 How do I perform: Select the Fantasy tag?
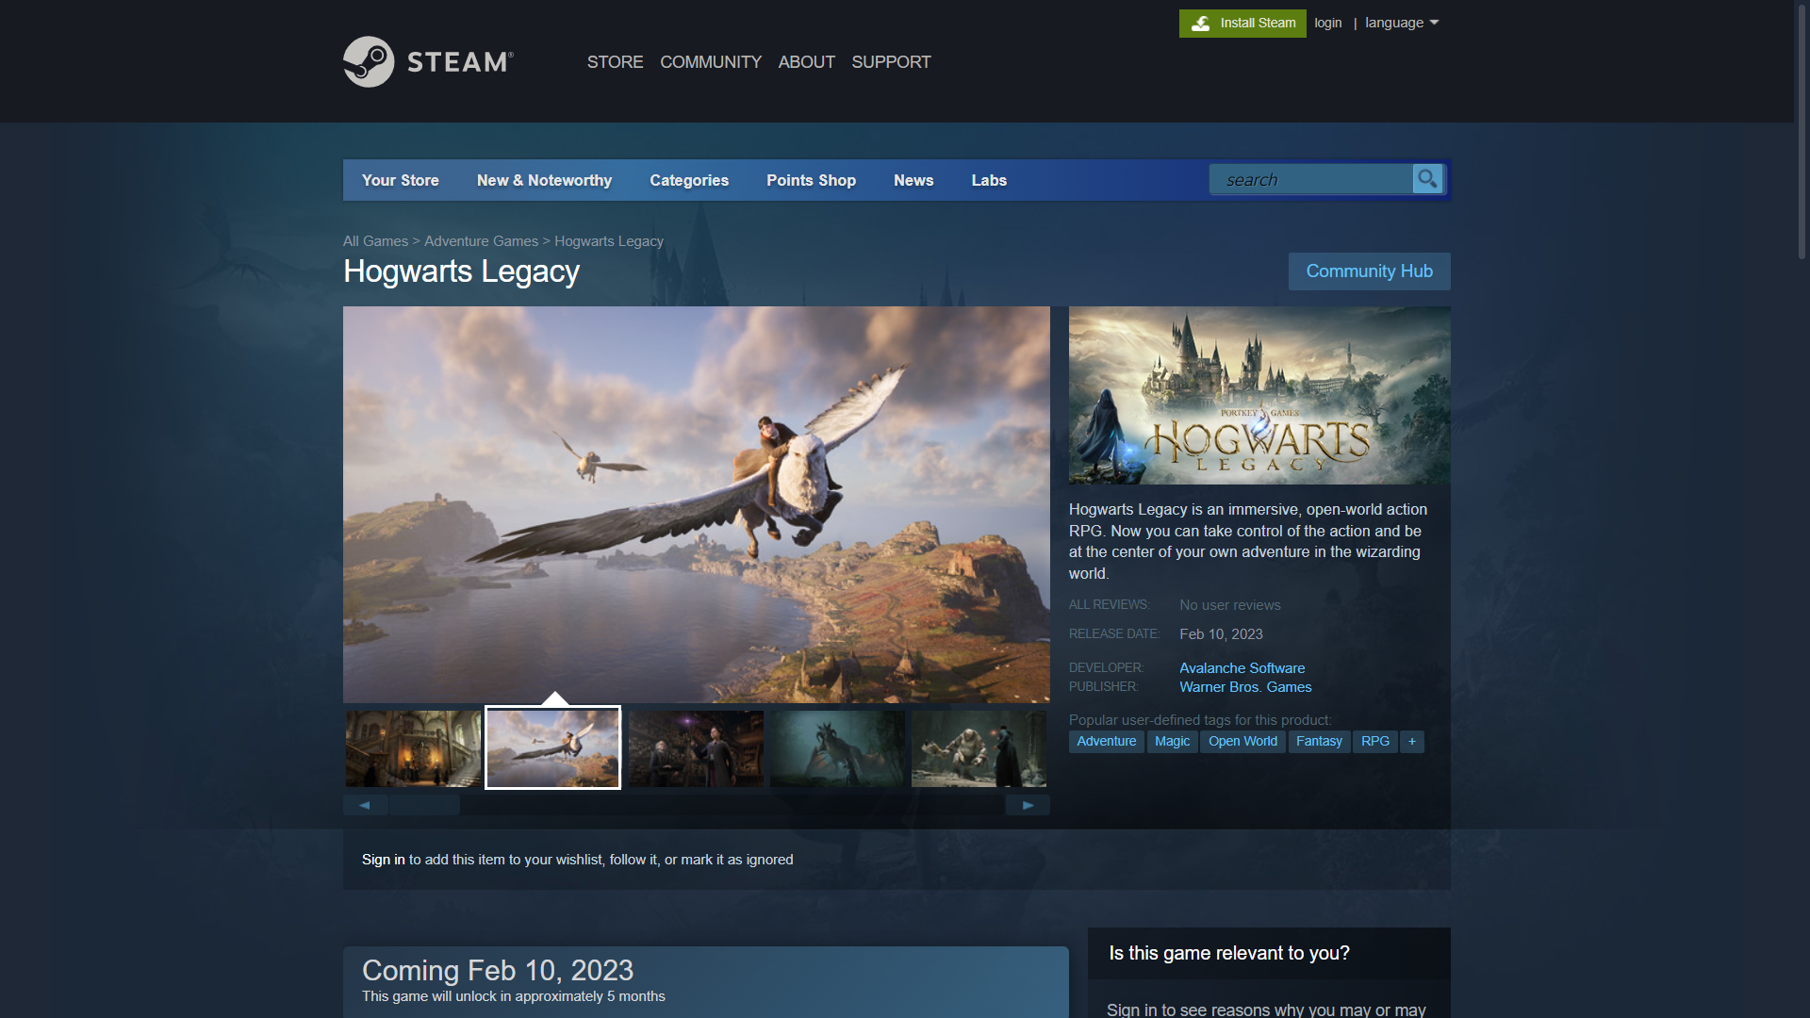(1319, 742)
